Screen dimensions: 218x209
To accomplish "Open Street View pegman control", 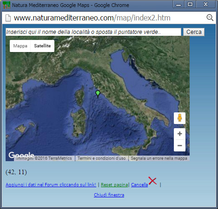I will point(179,118).
